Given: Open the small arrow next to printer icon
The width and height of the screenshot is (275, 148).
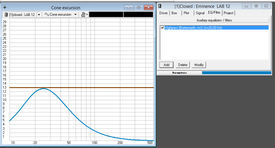Looking at the screenshot, I should tap(87, 14).
